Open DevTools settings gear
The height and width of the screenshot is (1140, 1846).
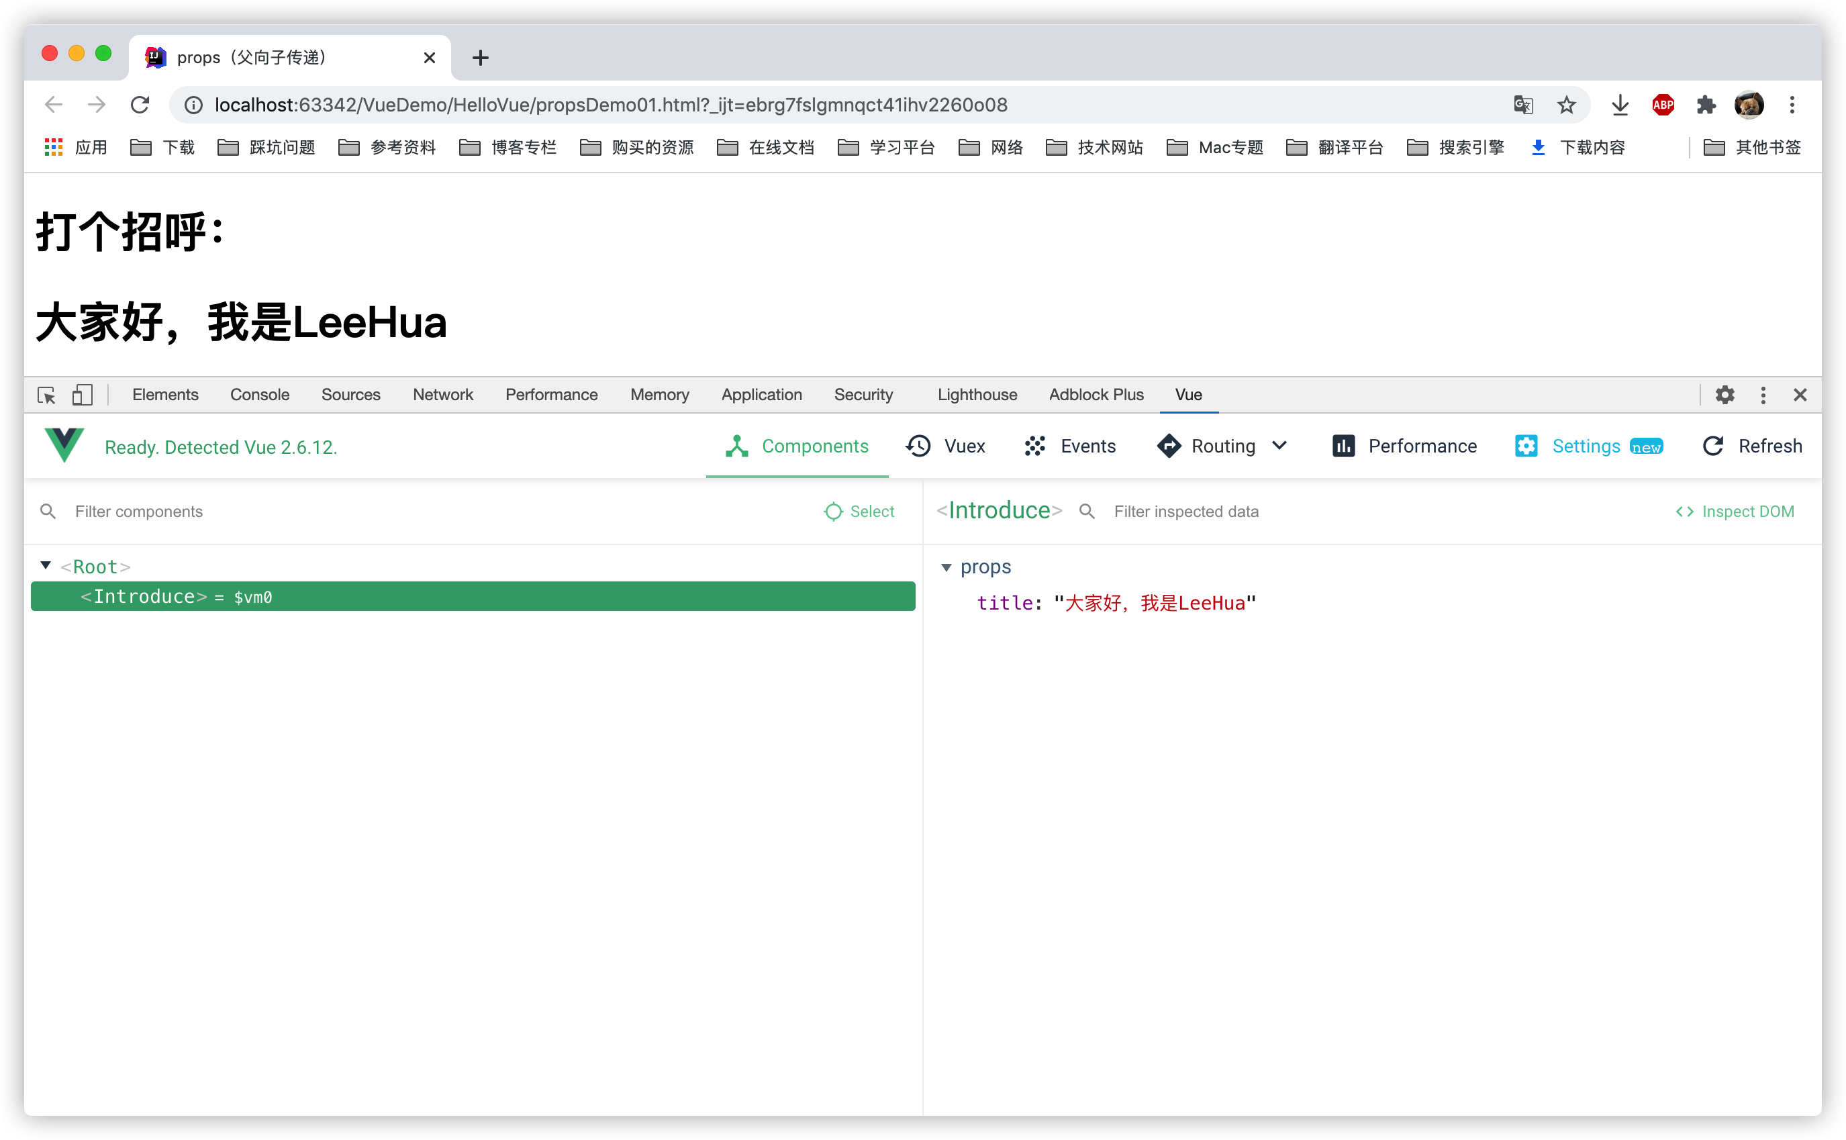click(1724, 395)
